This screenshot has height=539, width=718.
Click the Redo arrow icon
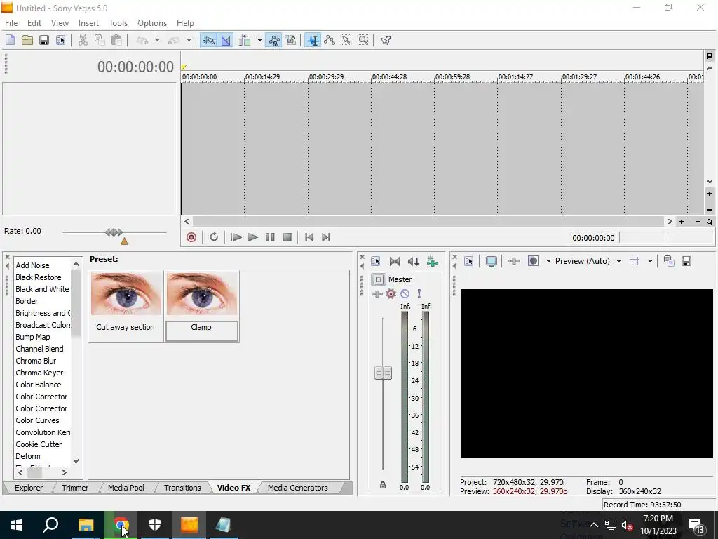tap(174, 40)
